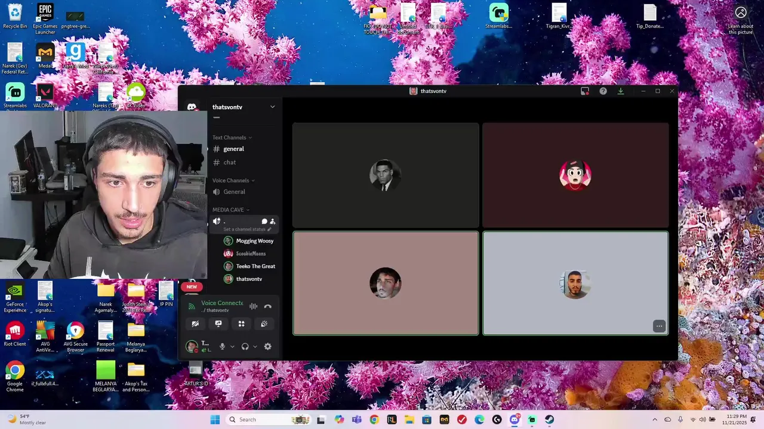Collapse the Voice Channels category
Screen dimensions: 764x429
pos(233,181)
